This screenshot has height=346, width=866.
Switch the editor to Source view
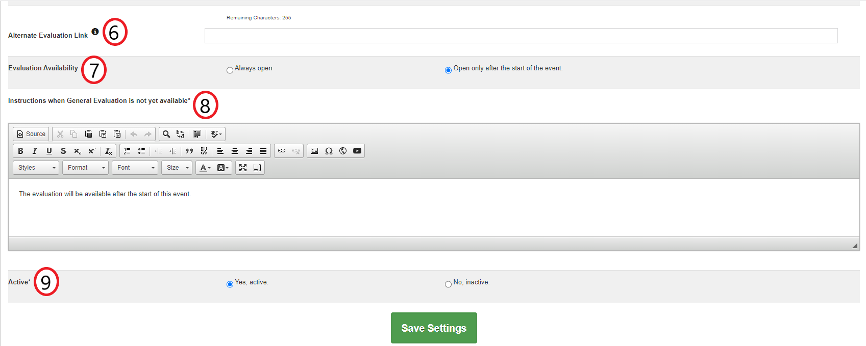pos(31,134)
